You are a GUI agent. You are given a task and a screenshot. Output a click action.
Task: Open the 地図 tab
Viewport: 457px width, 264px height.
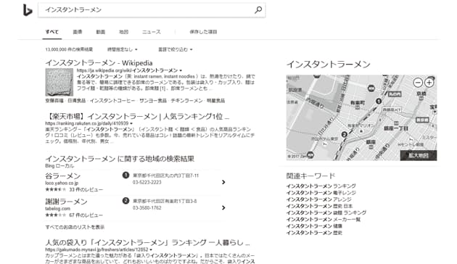[x=123, y=32]
